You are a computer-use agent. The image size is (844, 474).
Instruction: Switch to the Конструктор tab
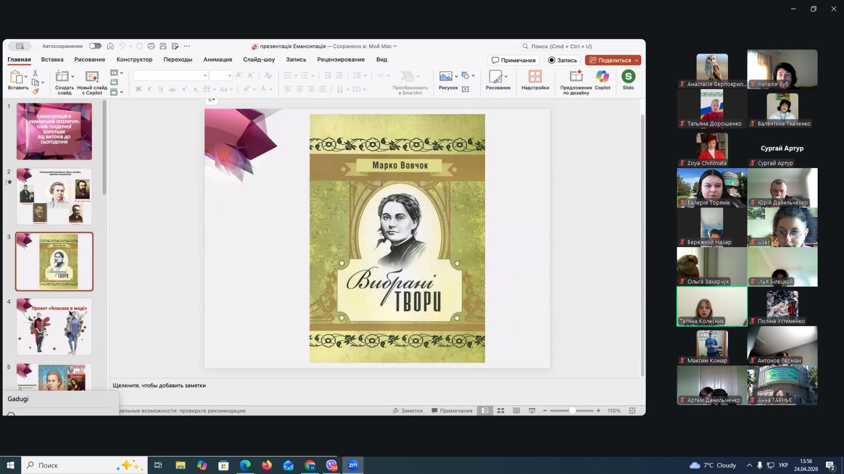[x=134, y=60]
